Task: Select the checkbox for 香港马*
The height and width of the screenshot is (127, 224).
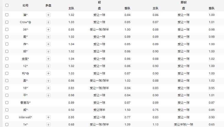Action: pyautogui.click(x=7, y=103)
